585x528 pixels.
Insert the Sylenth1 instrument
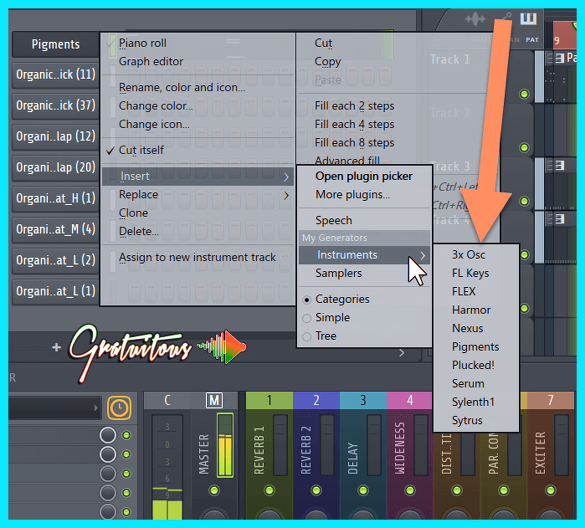(x=476, y=402)
